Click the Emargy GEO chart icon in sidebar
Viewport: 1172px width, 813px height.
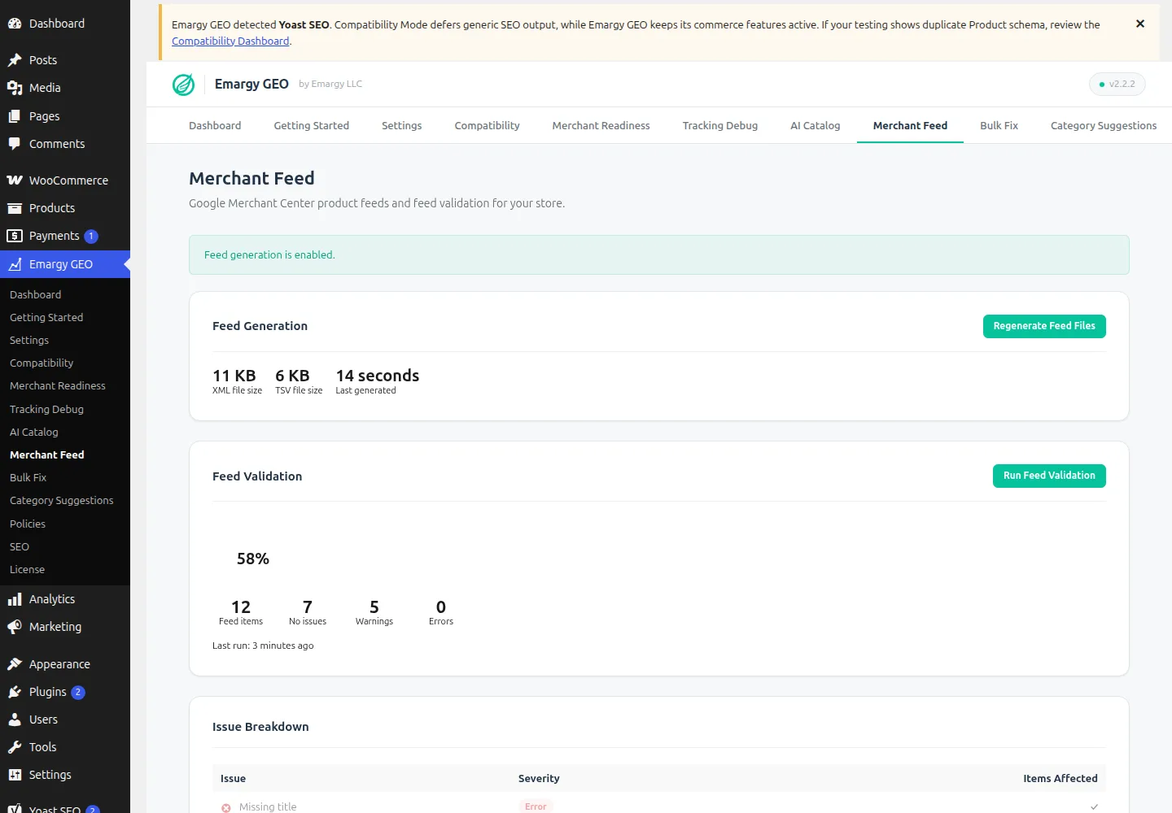click(x=15, y=264)
